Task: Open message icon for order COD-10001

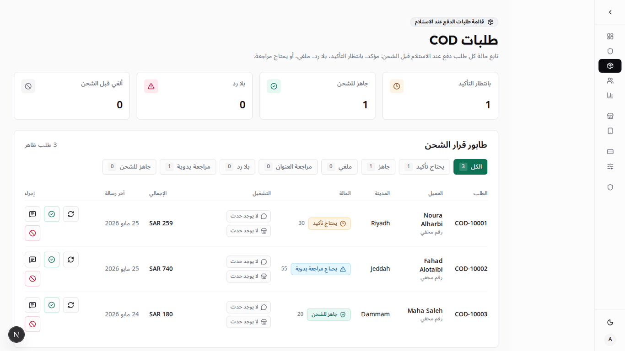Action: pyautogui.click(x=32, y=214)
